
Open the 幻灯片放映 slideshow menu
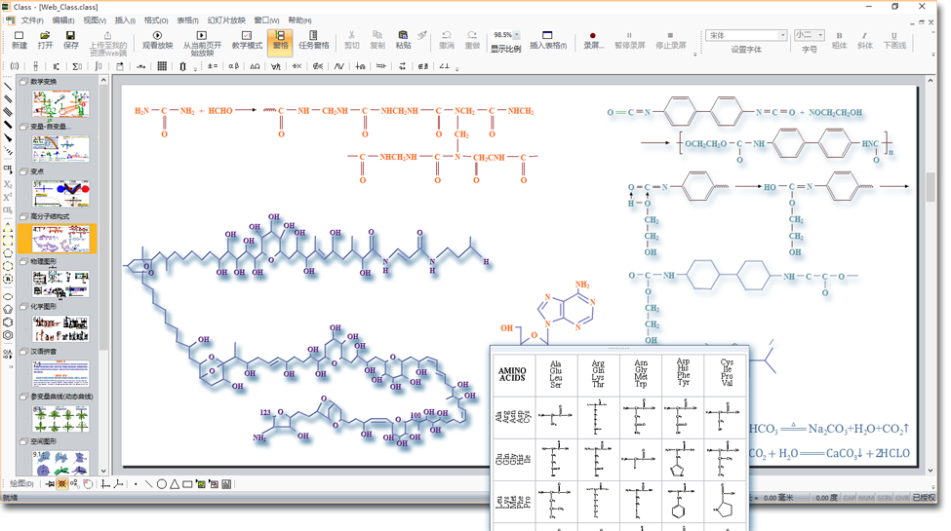pos(225,20)
